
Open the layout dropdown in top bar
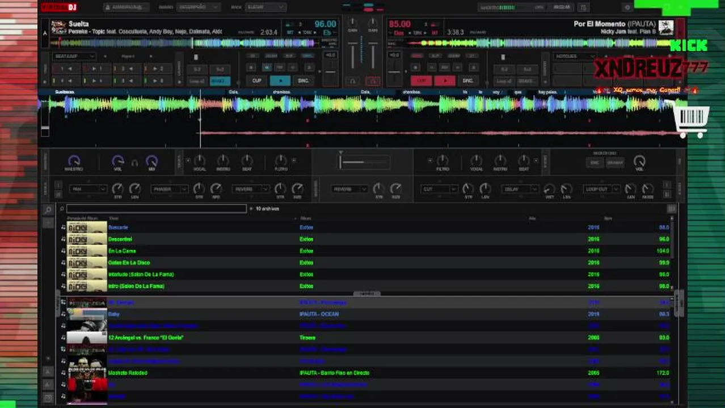[x=197, y=7]
